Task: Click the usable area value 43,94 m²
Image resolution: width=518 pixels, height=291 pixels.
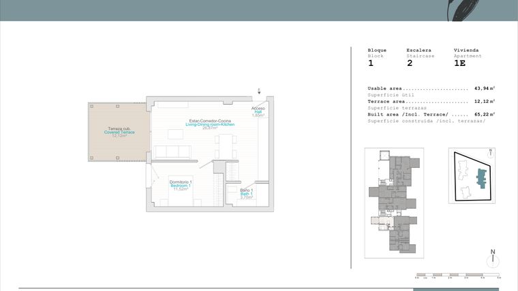Action: point(485,88)
